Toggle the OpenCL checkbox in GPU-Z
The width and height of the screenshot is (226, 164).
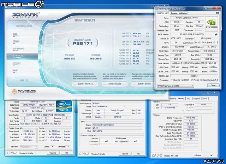(x=172, y=80)
